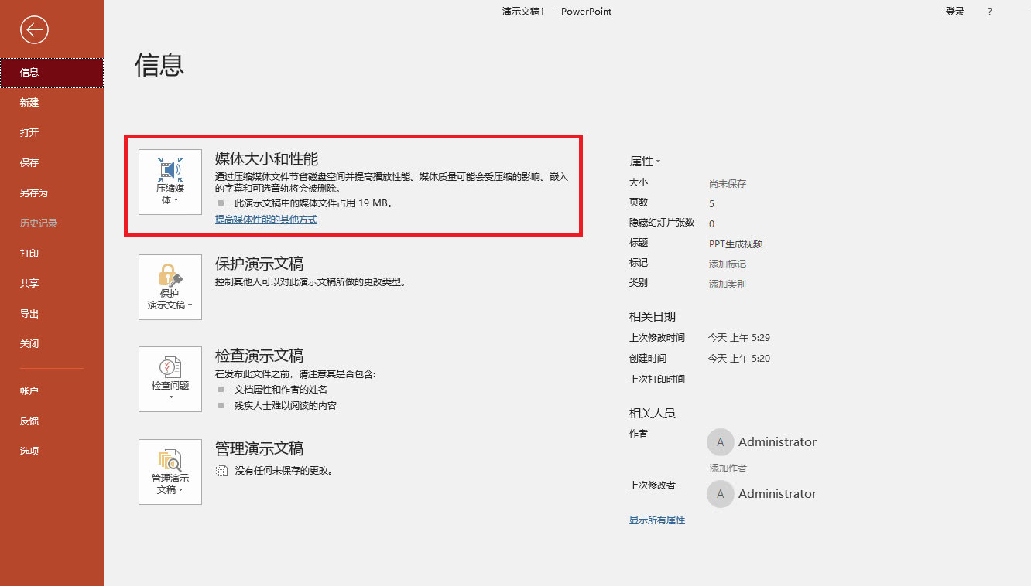Open the 检查问题 check for issues dropdown
Screen dimensions: 1031x586
click(170, 380)
